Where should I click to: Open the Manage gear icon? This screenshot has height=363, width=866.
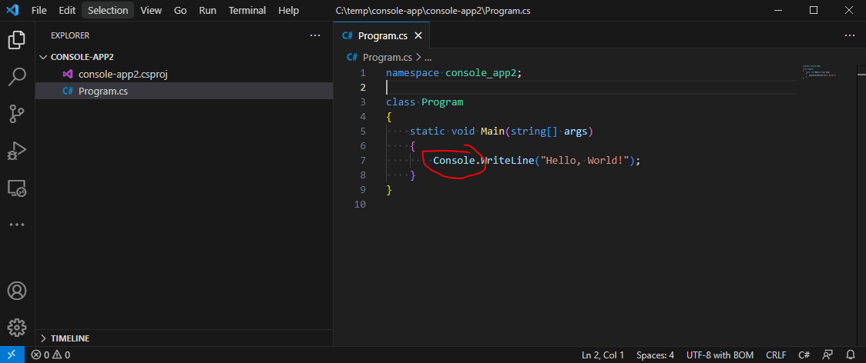tap(17, 327)
